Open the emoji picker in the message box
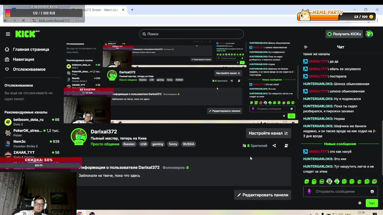The height and width of the screenshot is (215, 383). point(372,192)
